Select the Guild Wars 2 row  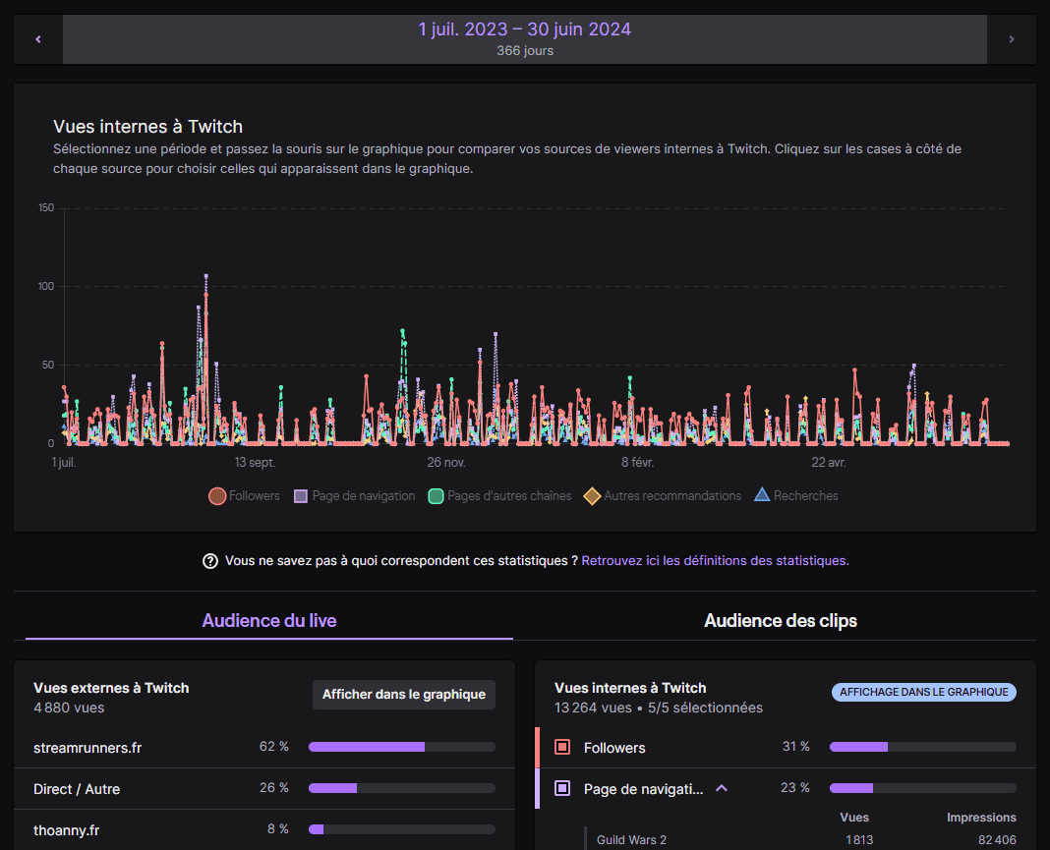click(x=632, y=839)
